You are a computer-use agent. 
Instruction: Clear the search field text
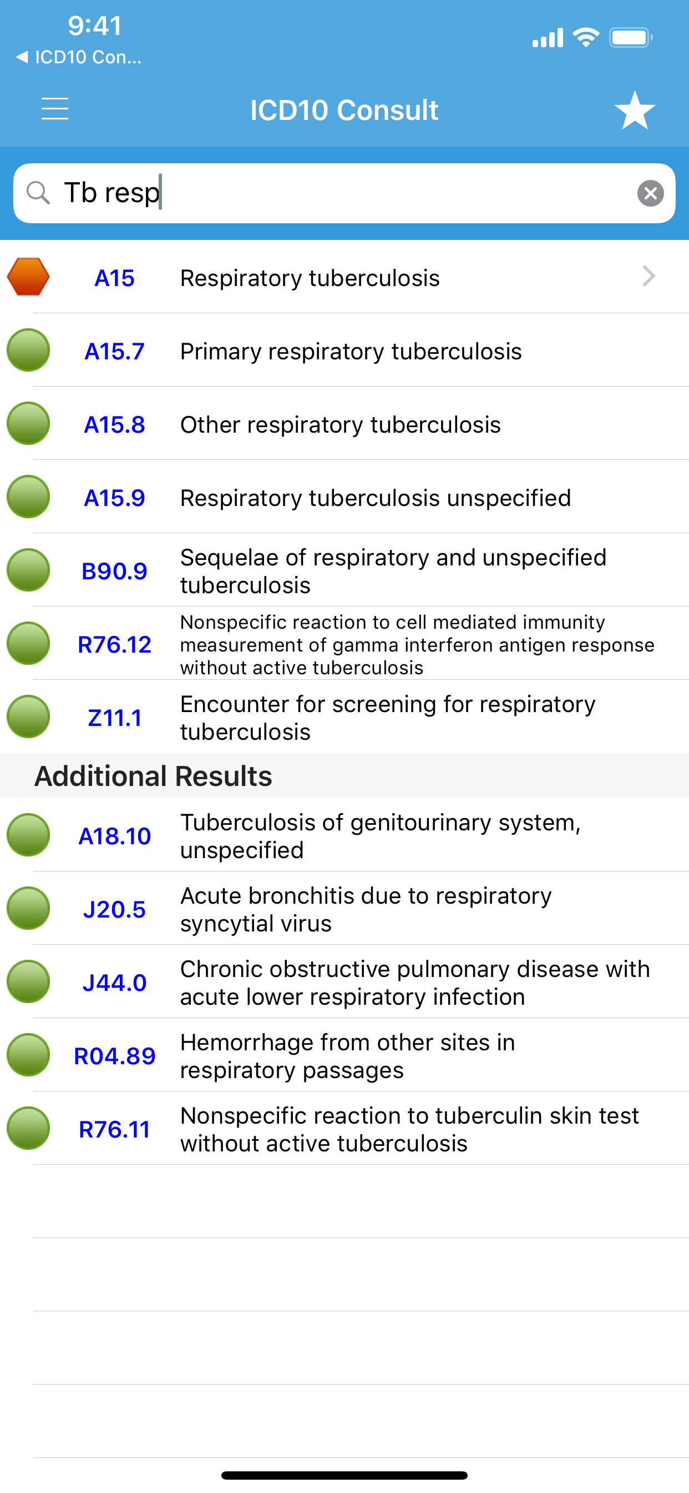tap(650, 193)
